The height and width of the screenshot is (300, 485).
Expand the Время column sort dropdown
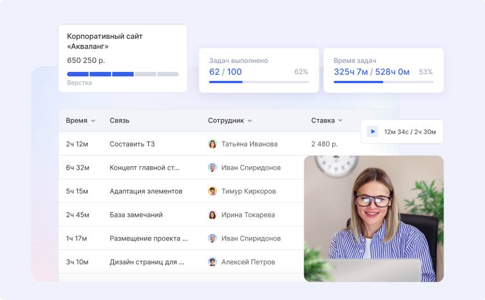tap(93, 121)
